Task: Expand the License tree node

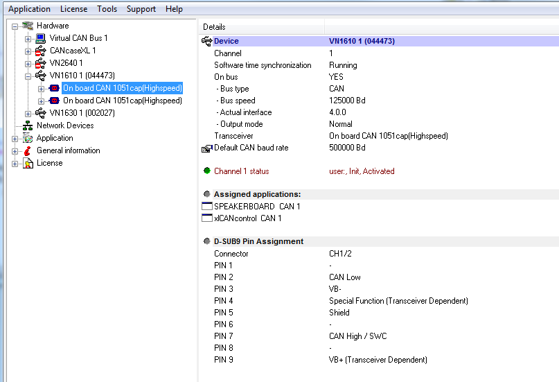Action: click(15, 164)
